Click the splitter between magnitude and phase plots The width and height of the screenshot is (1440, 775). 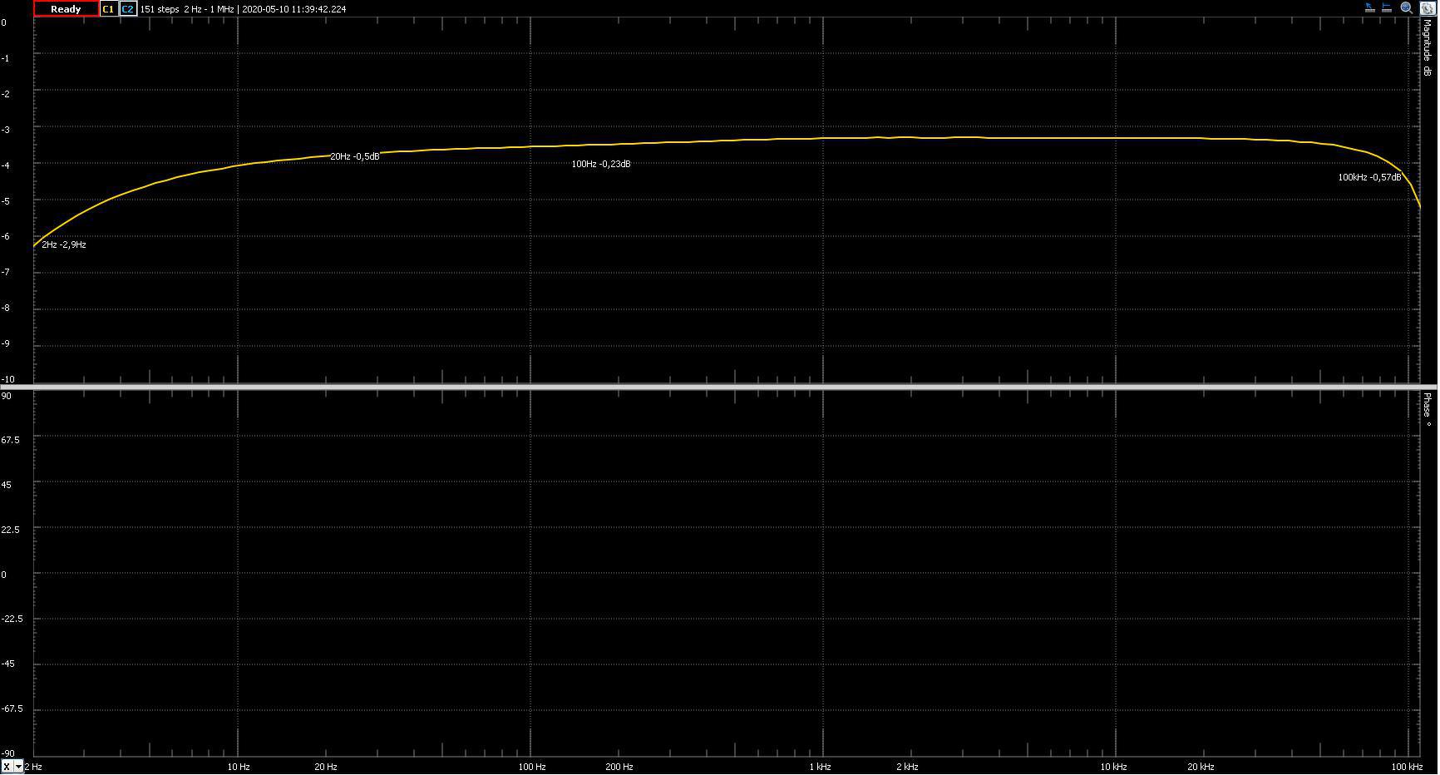pyautogui.click(x=720, y=387)
